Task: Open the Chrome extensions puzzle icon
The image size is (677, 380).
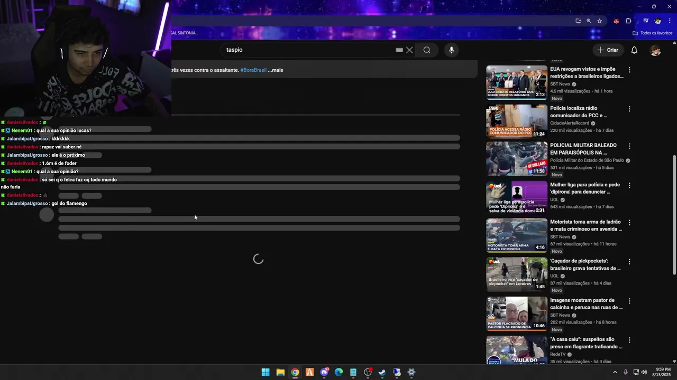Action: point(628,21)
